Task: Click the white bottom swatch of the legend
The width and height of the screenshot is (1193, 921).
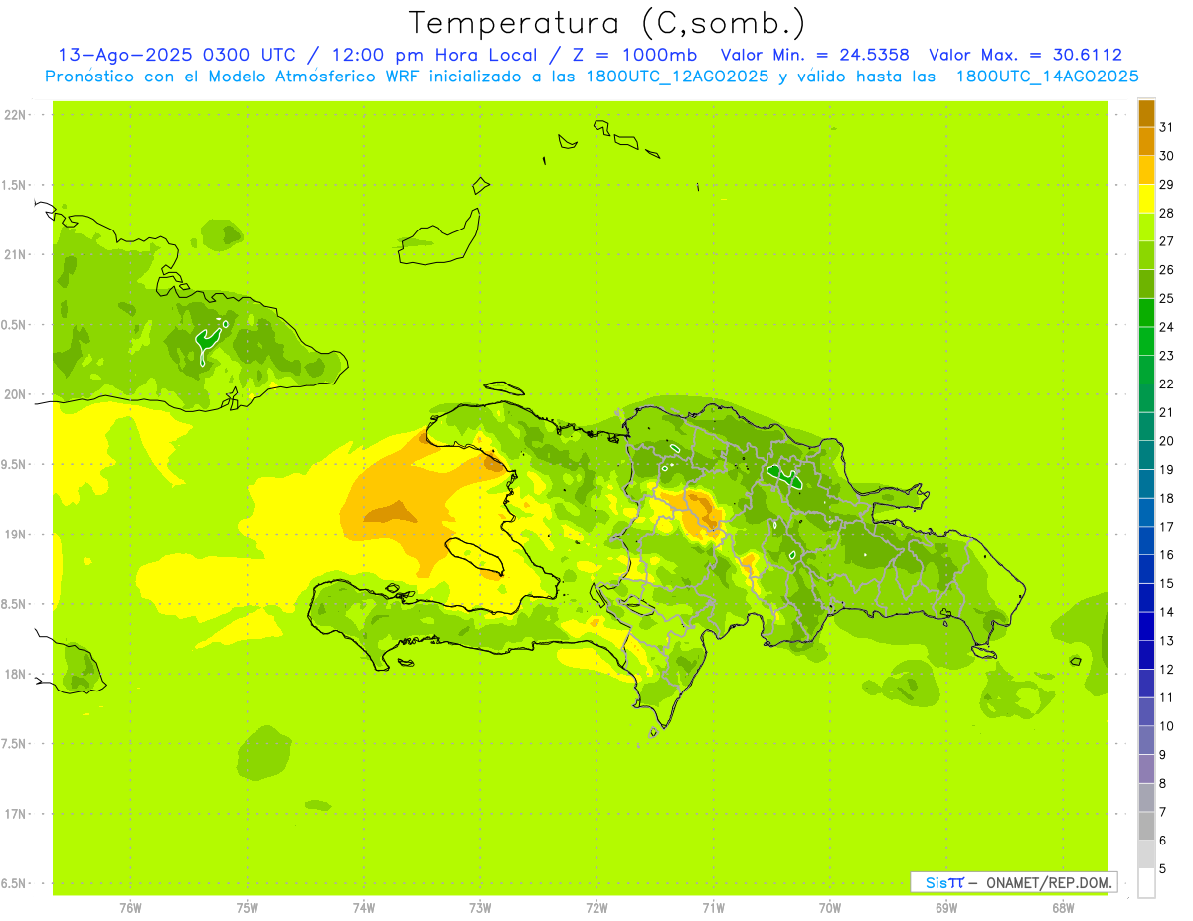Action: pyautogui.click(x=1146, y=883)
